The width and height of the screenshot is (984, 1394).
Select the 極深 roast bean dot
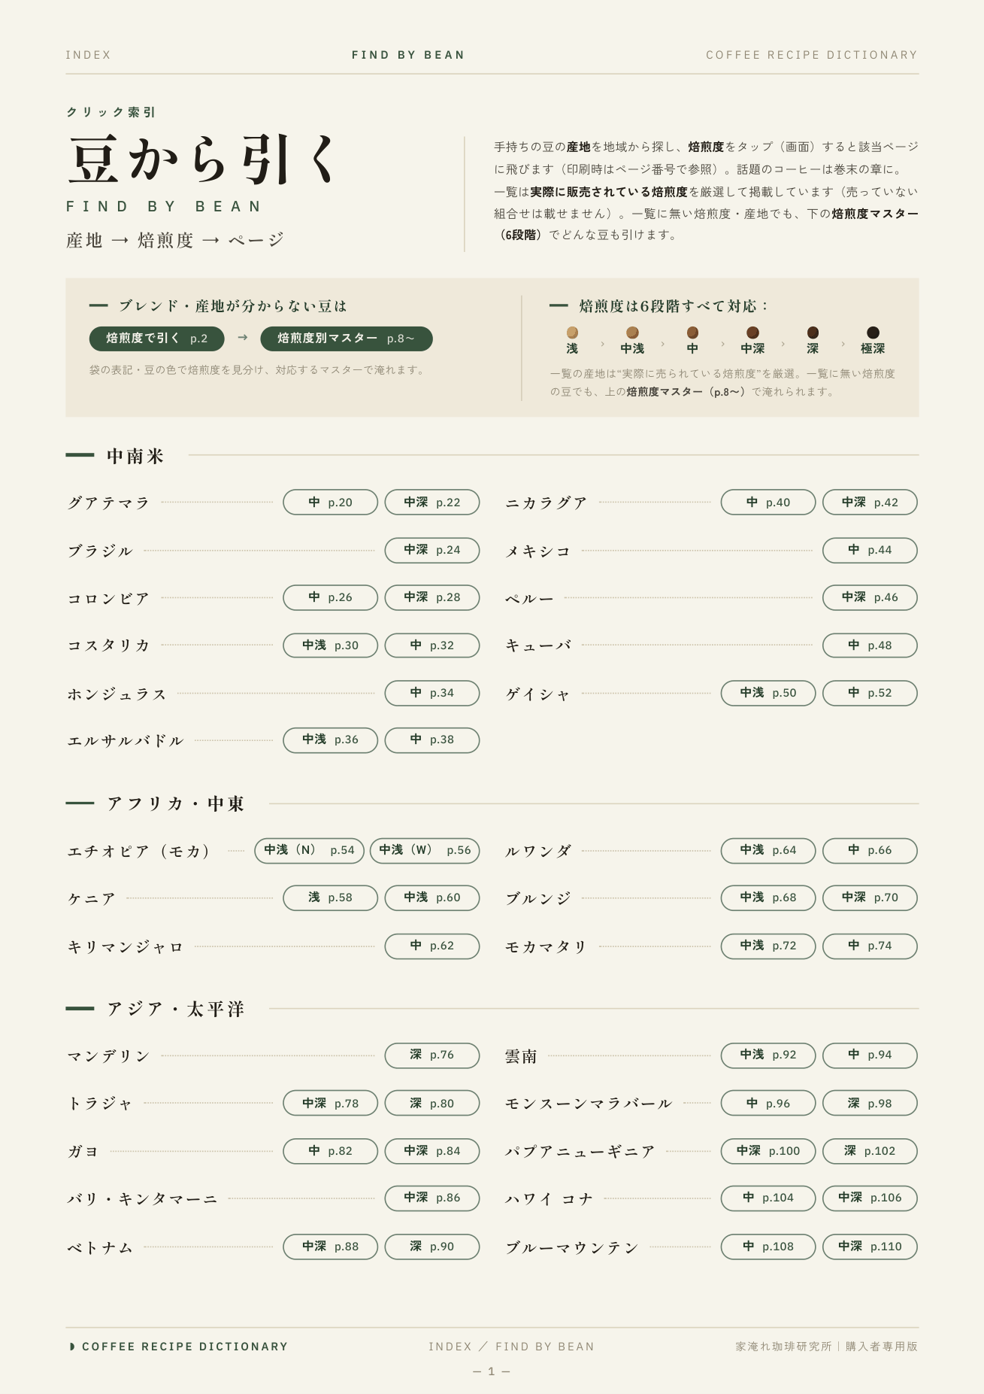pos(873,333)
